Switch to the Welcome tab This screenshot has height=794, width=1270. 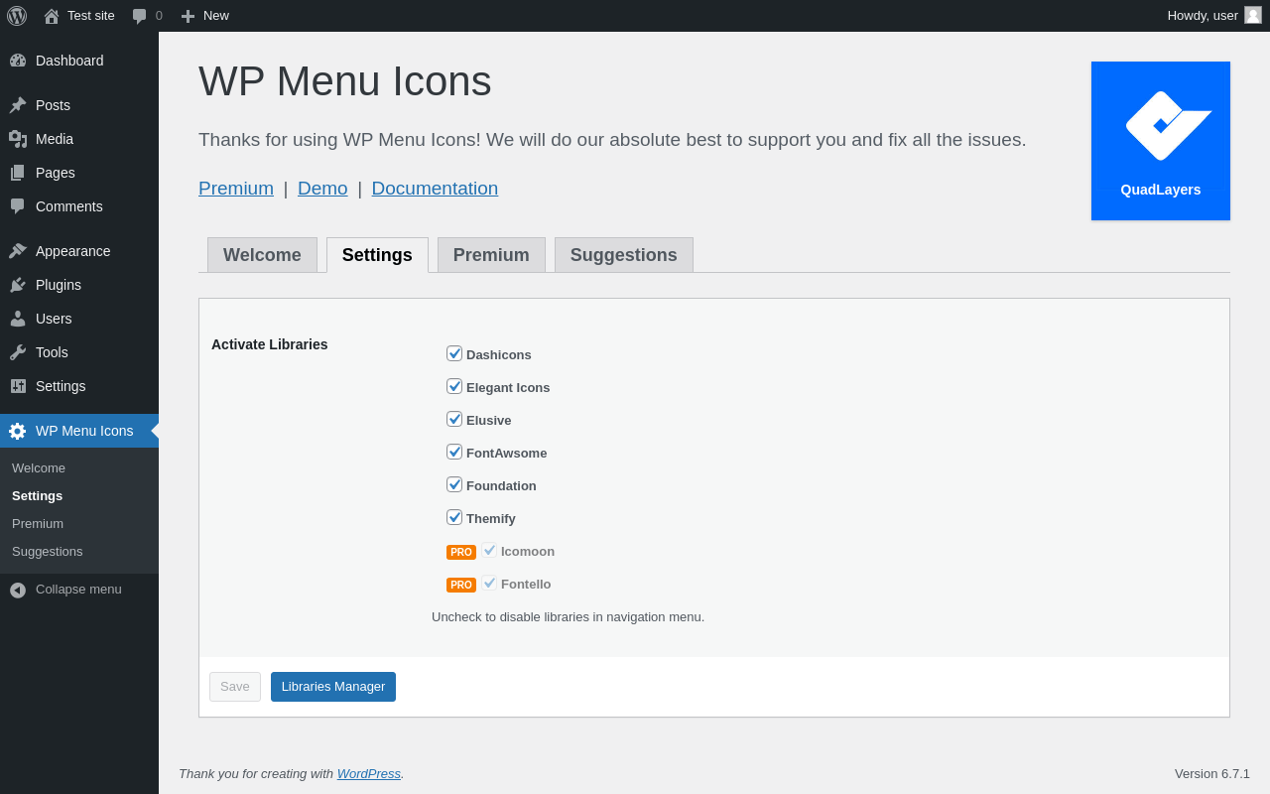[x=262, y=255]
